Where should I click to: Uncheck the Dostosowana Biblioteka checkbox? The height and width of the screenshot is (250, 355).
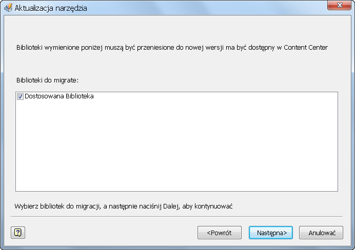click(20, 96)
